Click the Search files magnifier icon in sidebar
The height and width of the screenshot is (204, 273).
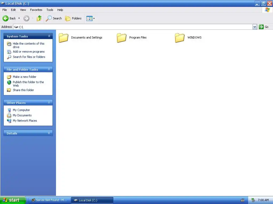pyautogui.click(x=9, y=57)
